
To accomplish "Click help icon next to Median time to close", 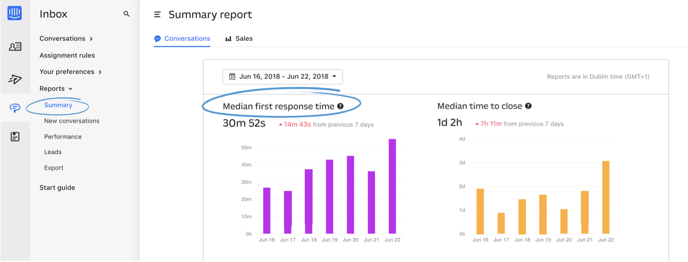I will point(528,106).
